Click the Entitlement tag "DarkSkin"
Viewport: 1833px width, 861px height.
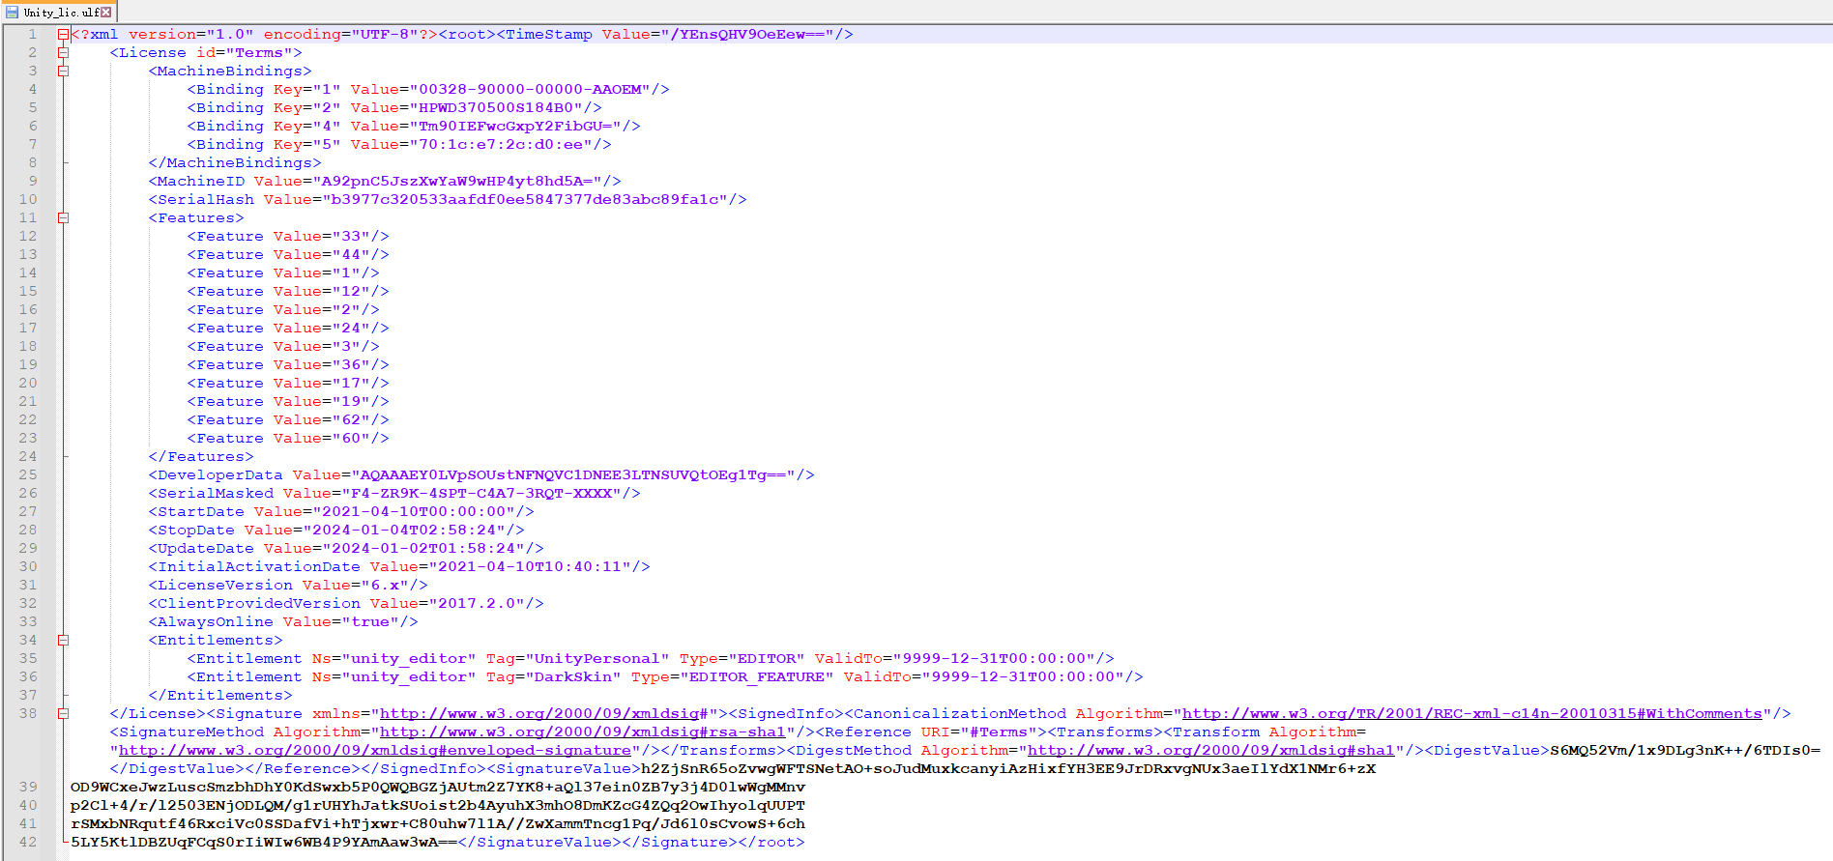coord(573,676)
